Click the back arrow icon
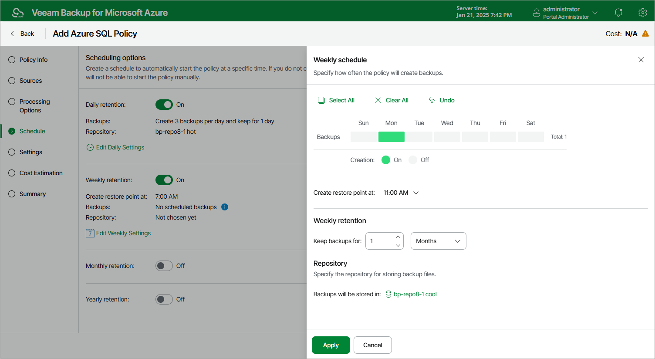The width and height of the screenshot is (655, 359). tap(12, 34)
